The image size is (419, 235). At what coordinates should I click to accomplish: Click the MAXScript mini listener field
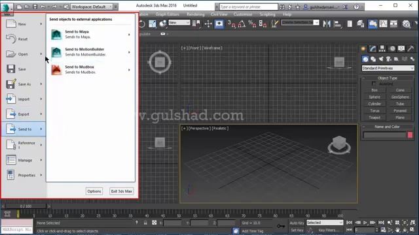(x=16, y=229)
